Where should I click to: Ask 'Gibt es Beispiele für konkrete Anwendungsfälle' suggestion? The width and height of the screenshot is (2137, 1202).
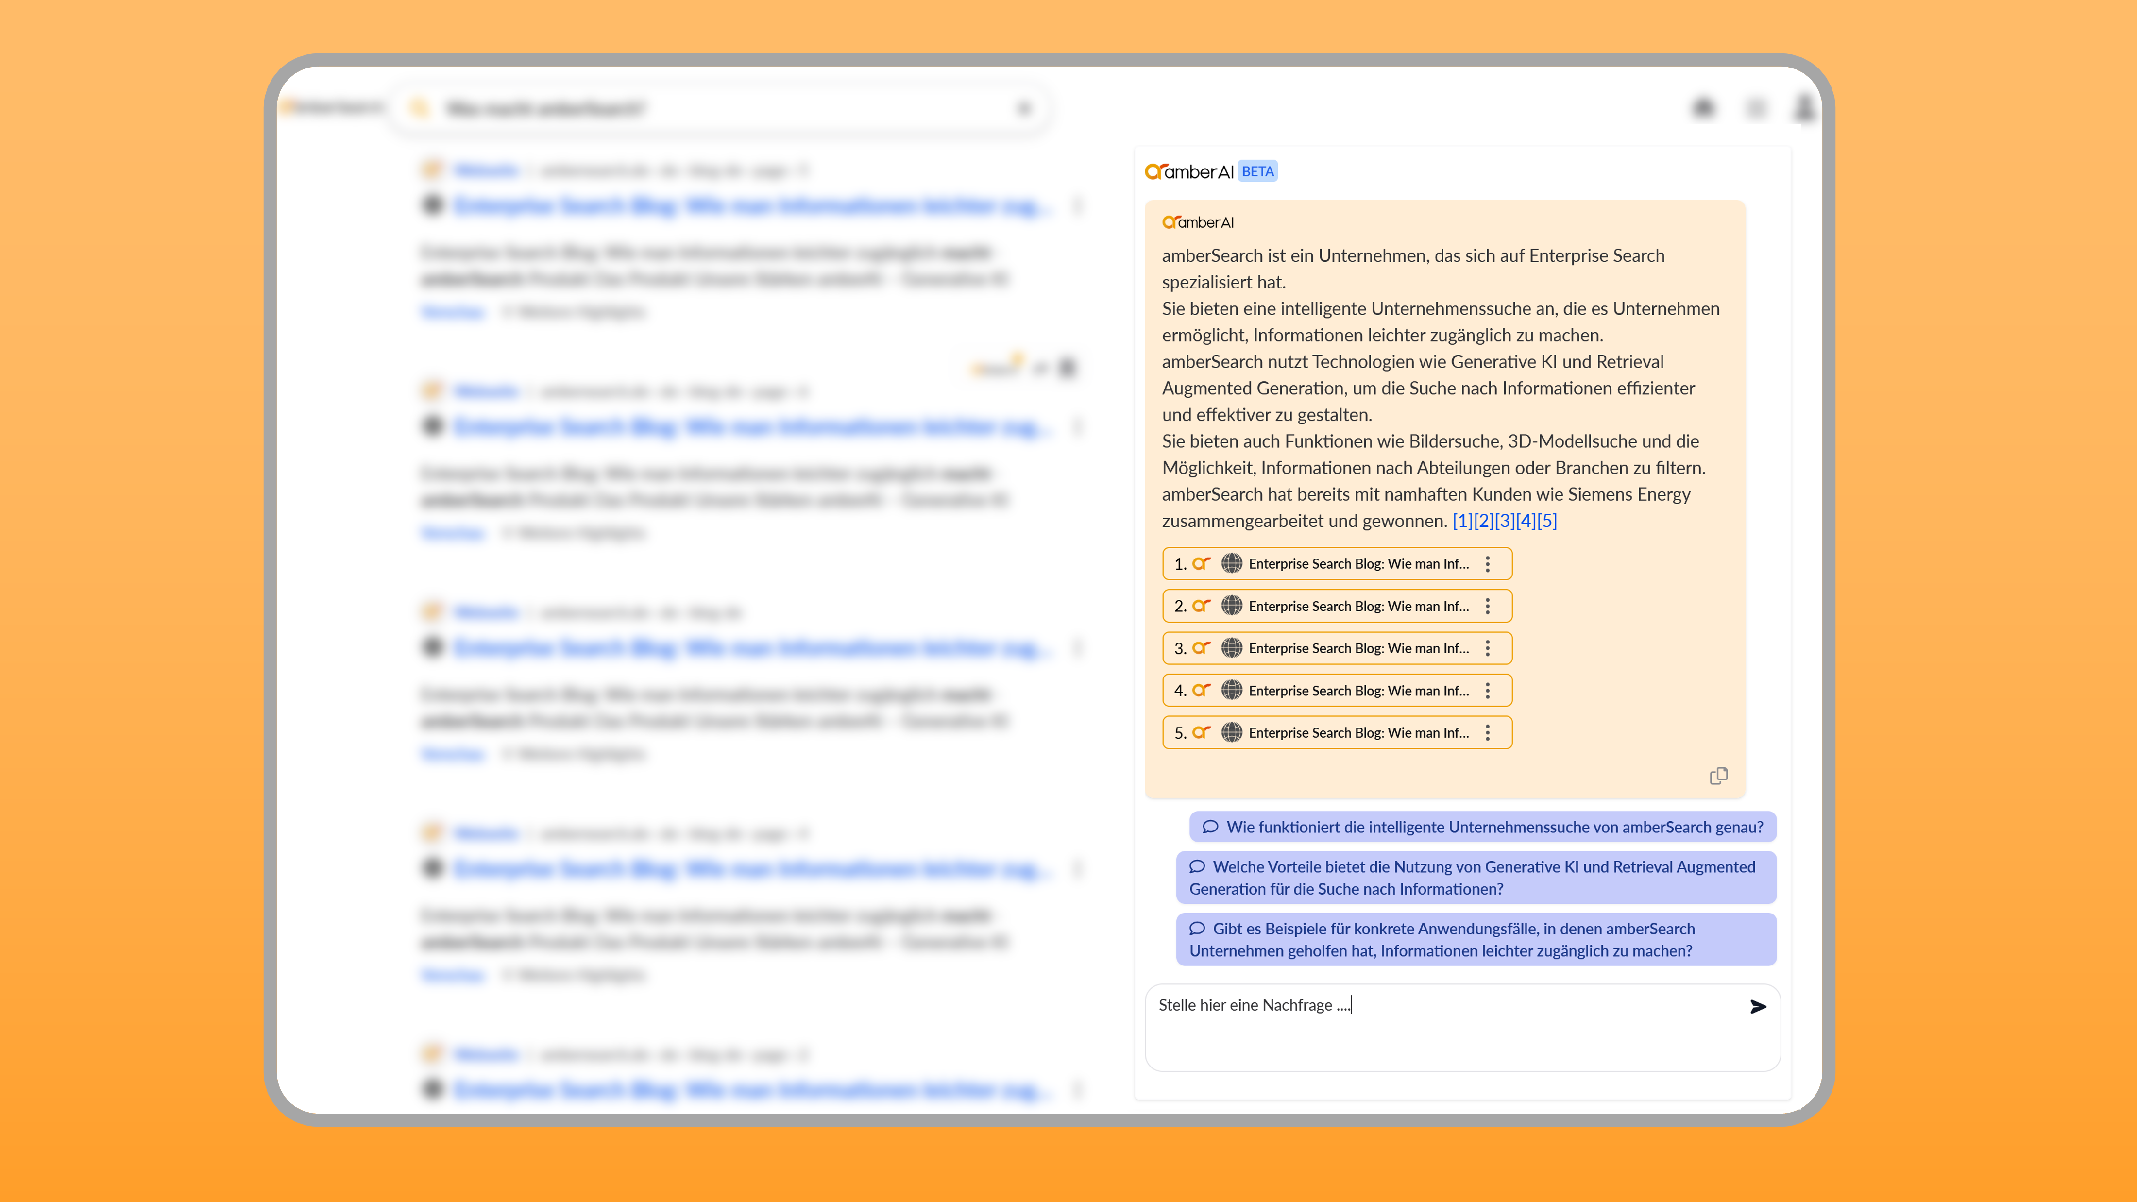[x=1476, y=940]
